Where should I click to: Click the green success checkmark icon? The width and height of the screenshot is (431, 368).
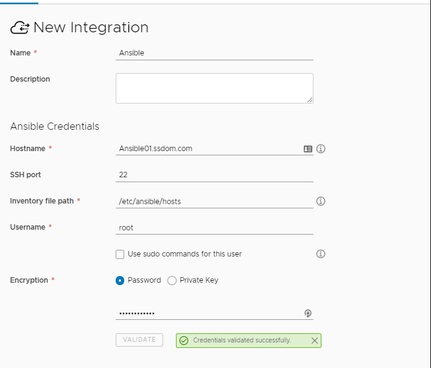coord(184,341)
